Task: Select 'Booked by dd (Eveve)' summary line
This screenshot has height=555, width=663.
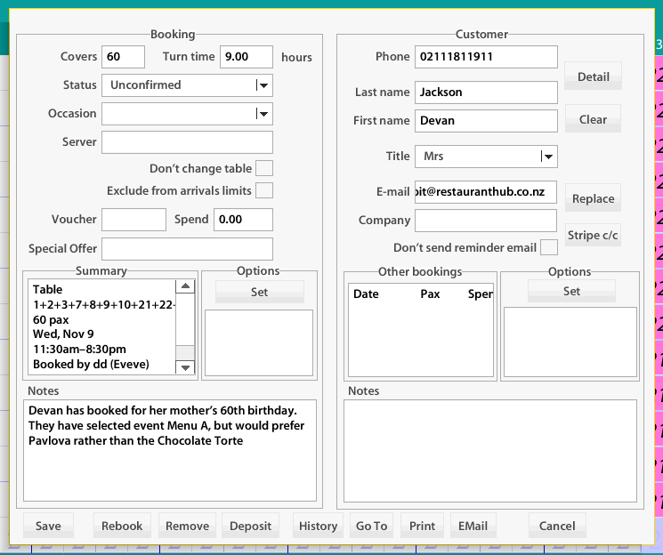Action: [x=91, y=364]
